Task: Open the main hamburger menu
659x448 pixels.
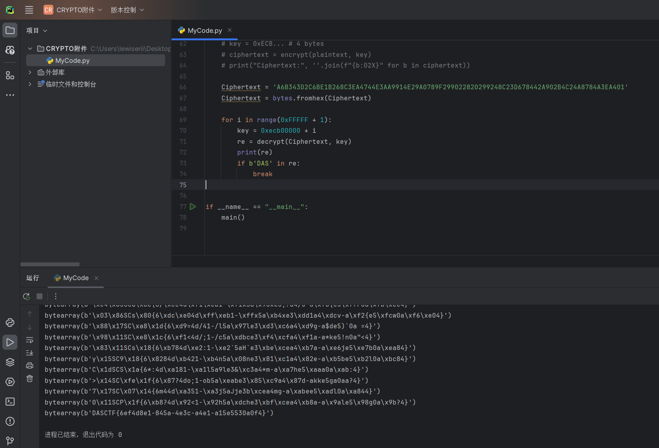Action: click(29, 10)
